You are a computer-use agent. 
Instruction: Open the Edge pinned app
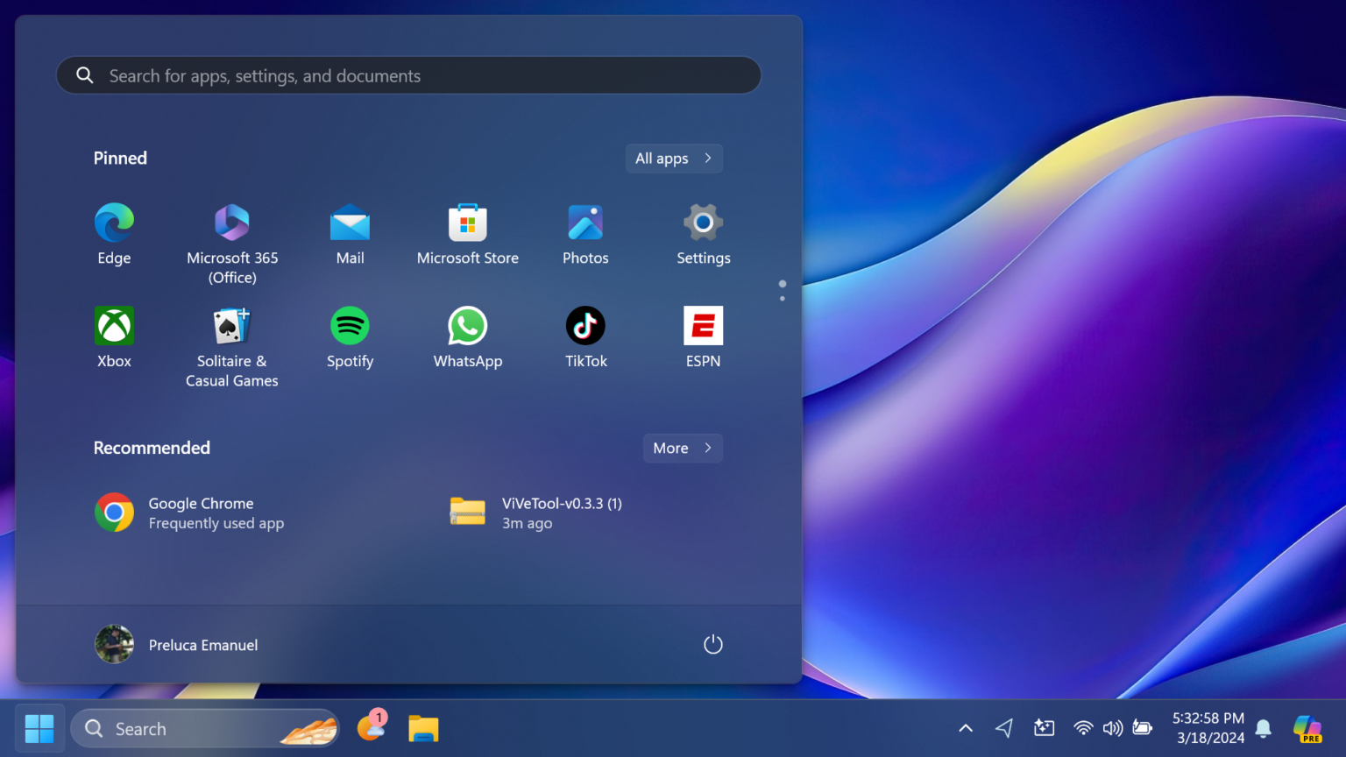114,234
